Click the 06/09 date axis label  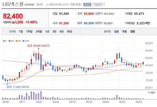105,102
